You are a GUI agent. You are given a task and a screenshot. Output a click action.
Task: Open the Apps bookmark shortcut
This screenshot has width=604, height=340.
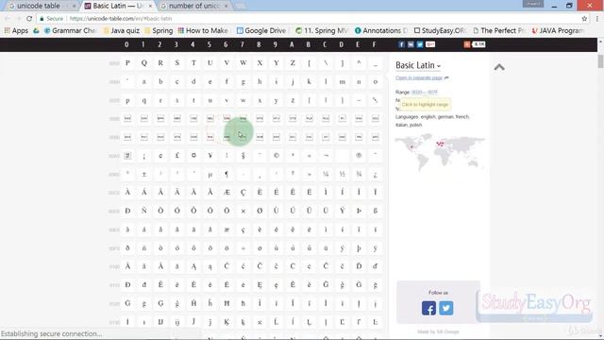coord(16,30)
